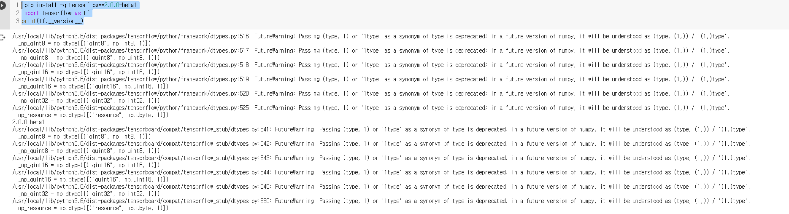The height and width of the screenshot is (214, 789).
Task: Click the tensorflow_stub/dtypes.py:545 FutureWarning line
Action: 381,187
